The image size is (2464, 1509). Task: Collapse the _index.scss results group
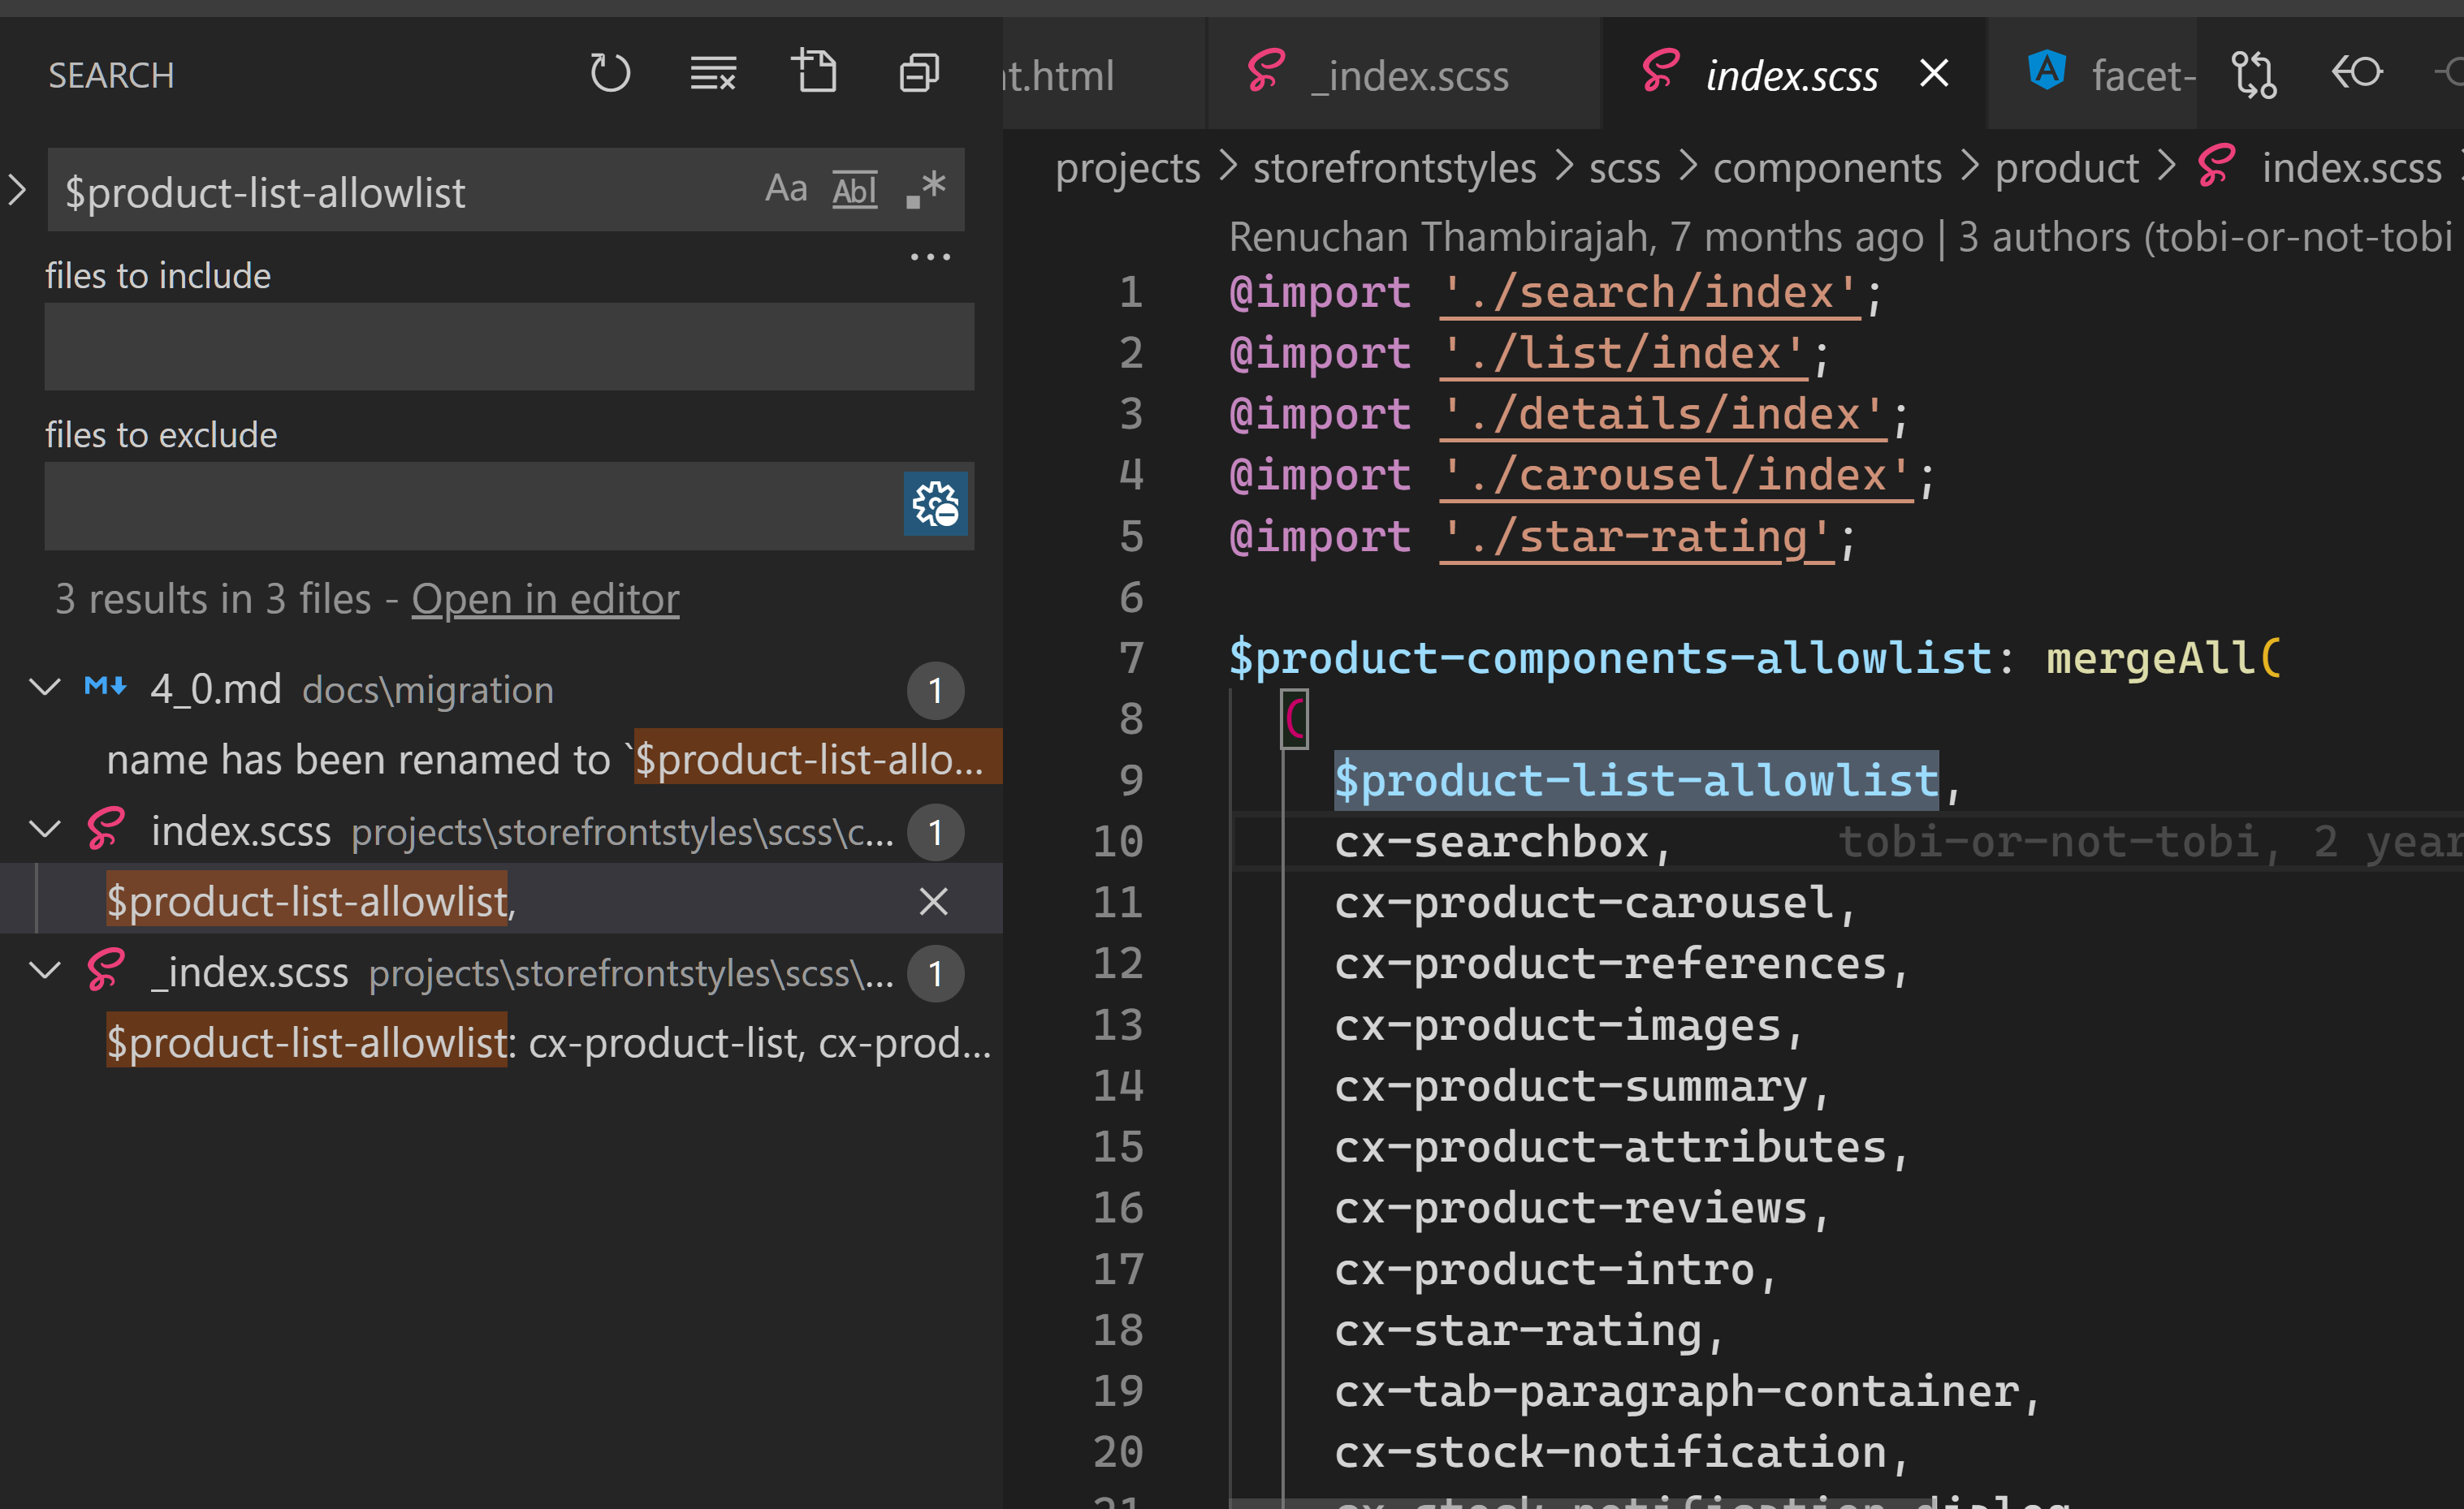click(45, 972)
